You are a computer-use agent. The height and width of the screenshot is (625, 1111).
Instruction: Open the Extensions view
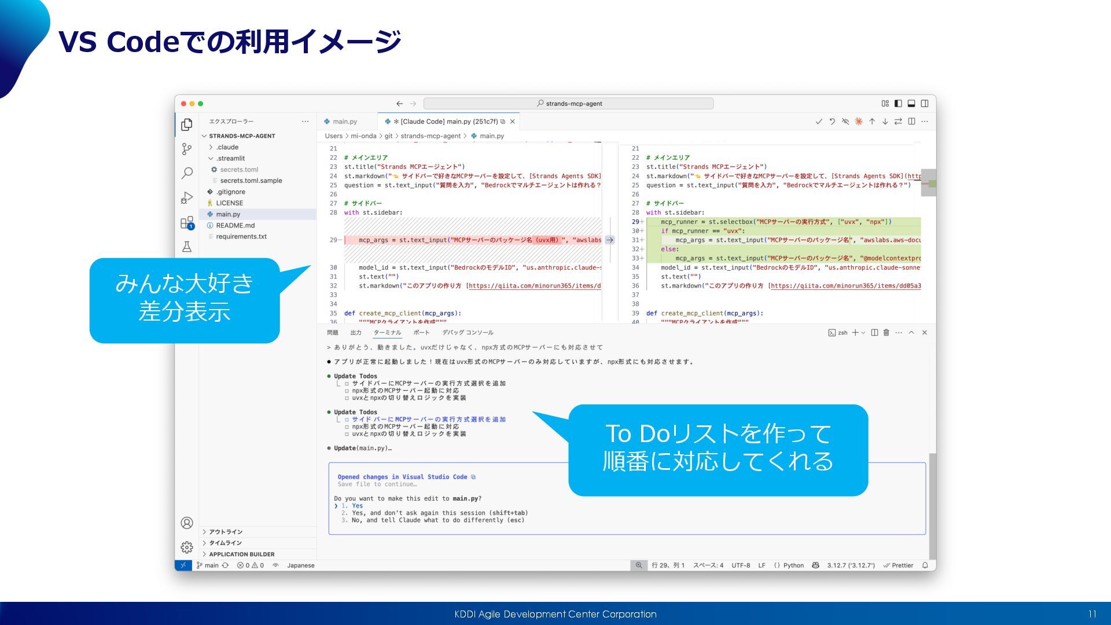click(x=186, y=223)
